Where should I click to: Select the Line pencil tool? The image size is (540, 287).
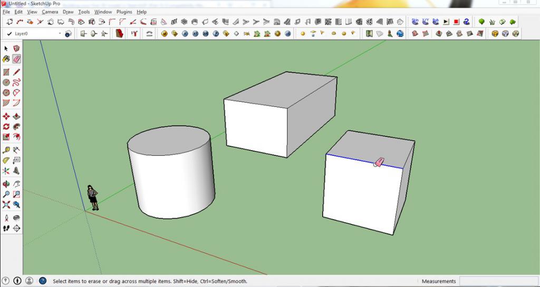click(x=16, y=72)
